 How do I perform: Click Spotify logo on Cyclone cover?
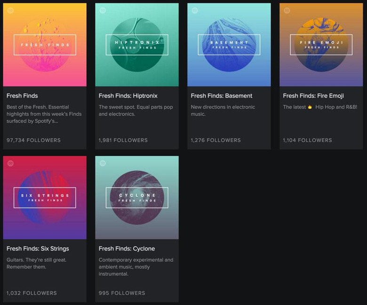coord(103,164)
